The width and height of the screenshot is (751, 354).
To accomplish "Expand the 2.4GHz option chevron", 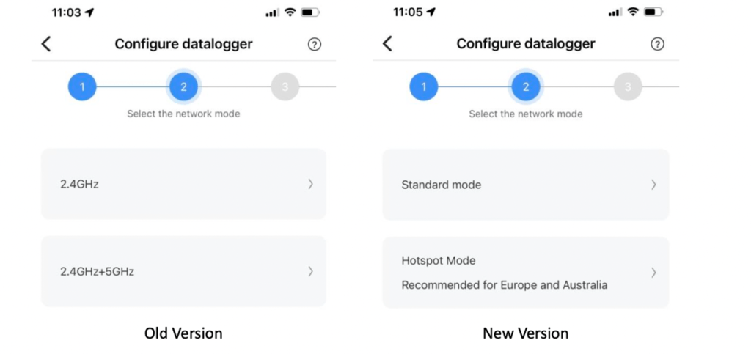I will pyautogui.click(x=311, y=184).
